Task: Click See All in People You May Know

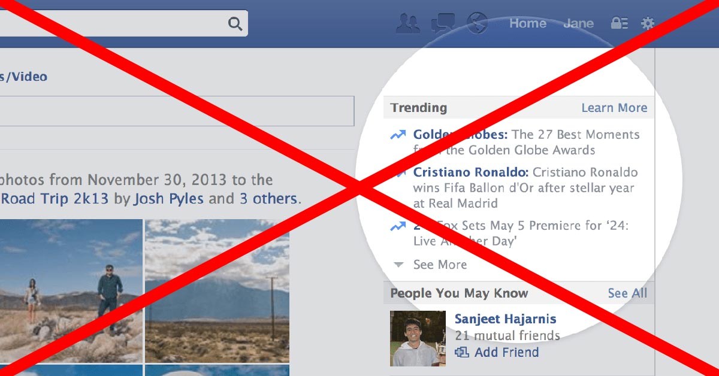Action: click(627, 293)
